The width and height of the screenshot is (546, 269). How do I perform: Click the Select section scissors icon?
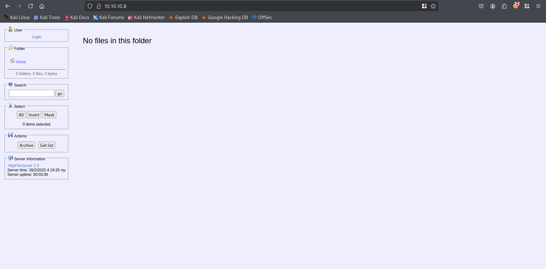[10, 106]
